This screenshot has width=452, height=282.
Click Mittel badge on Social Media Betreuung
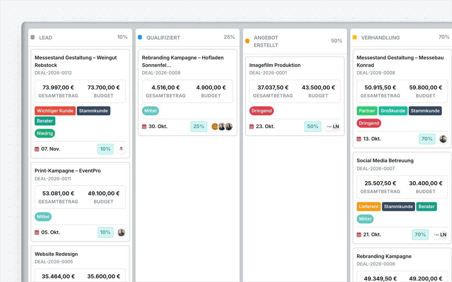pos(365,219)
